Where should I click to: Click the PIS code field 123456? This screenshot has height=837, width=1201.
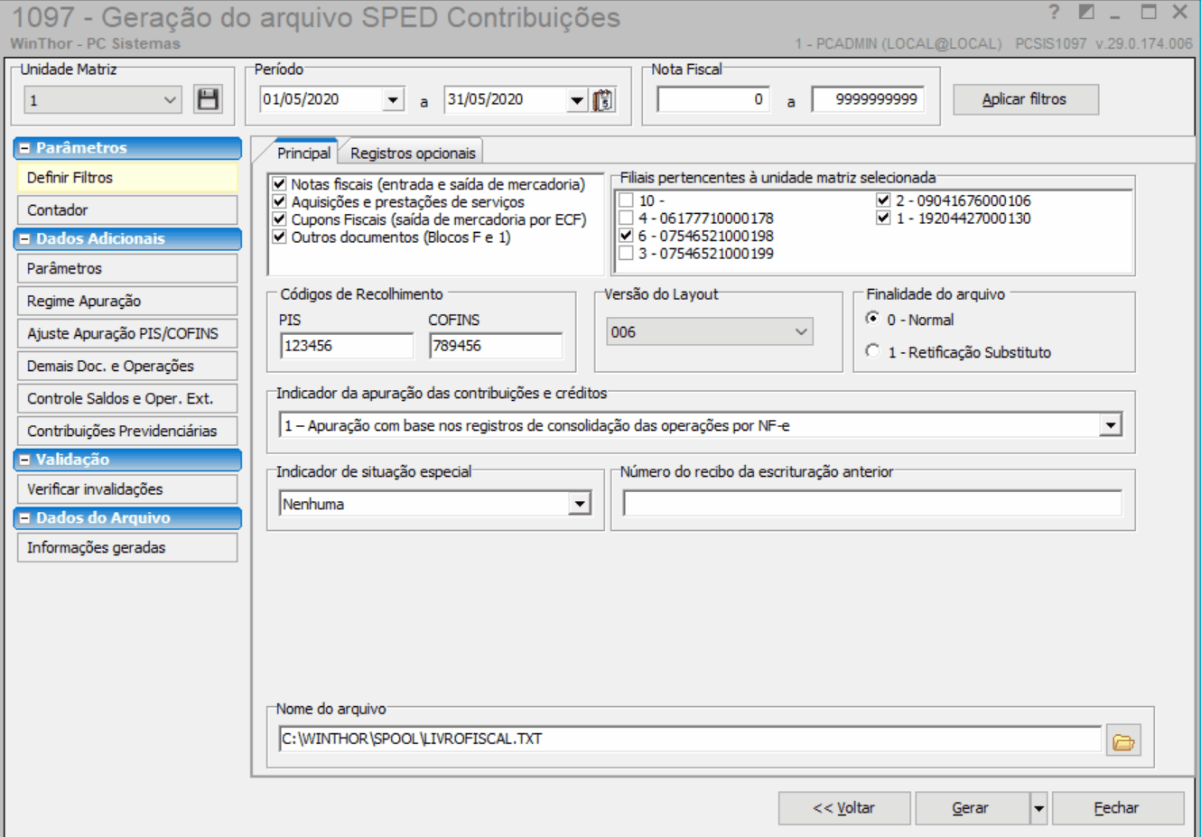(x=347, y=346)
